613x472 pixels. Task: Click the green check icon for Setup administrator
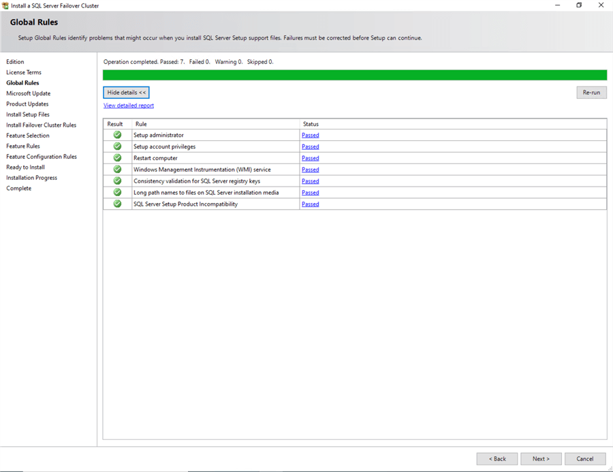(x=117, y=135)
